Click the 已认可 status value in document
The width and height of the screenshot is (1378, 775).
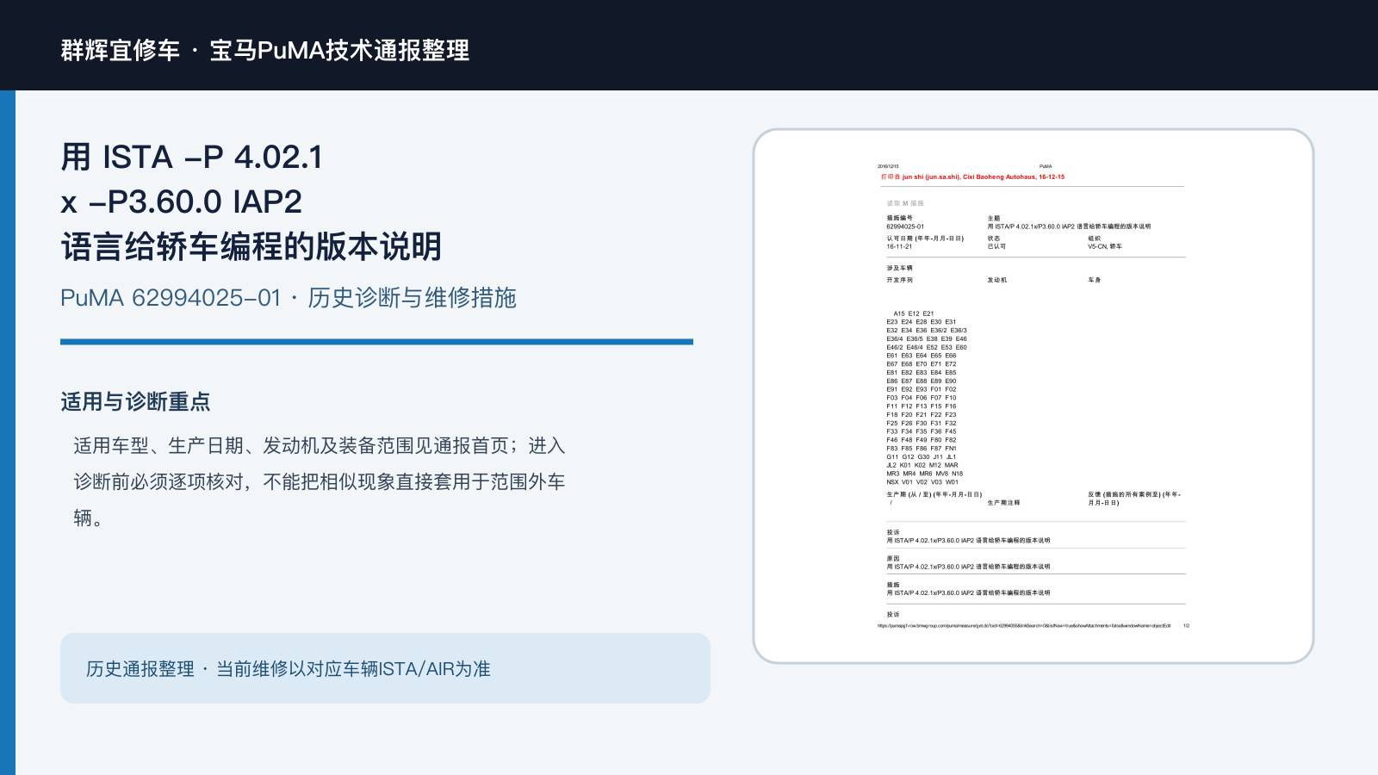(996, 246)
